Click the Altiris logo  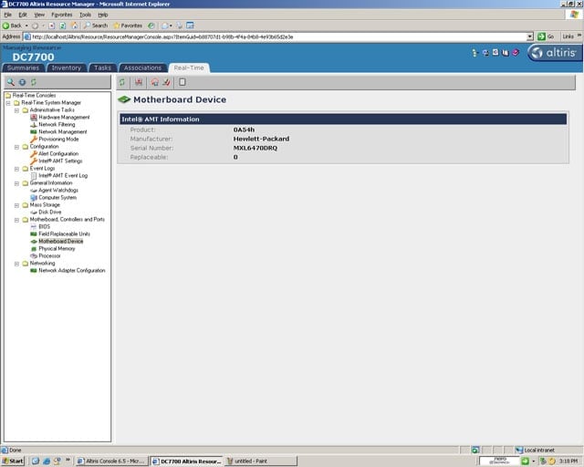tap(555, 53)
